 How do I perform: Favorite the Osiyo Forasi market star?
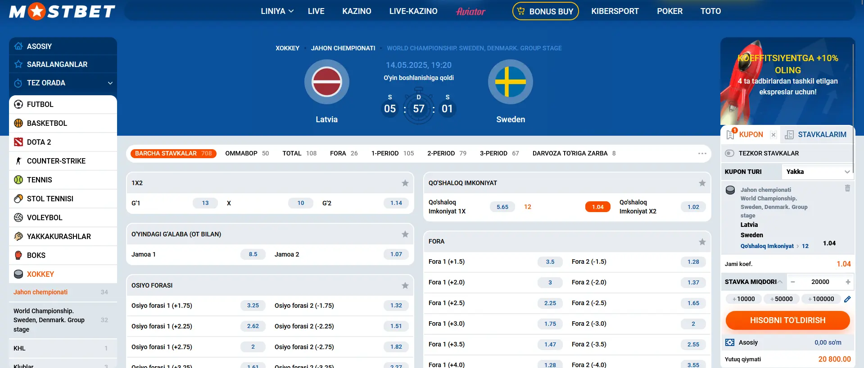click(x=405, y=285)
